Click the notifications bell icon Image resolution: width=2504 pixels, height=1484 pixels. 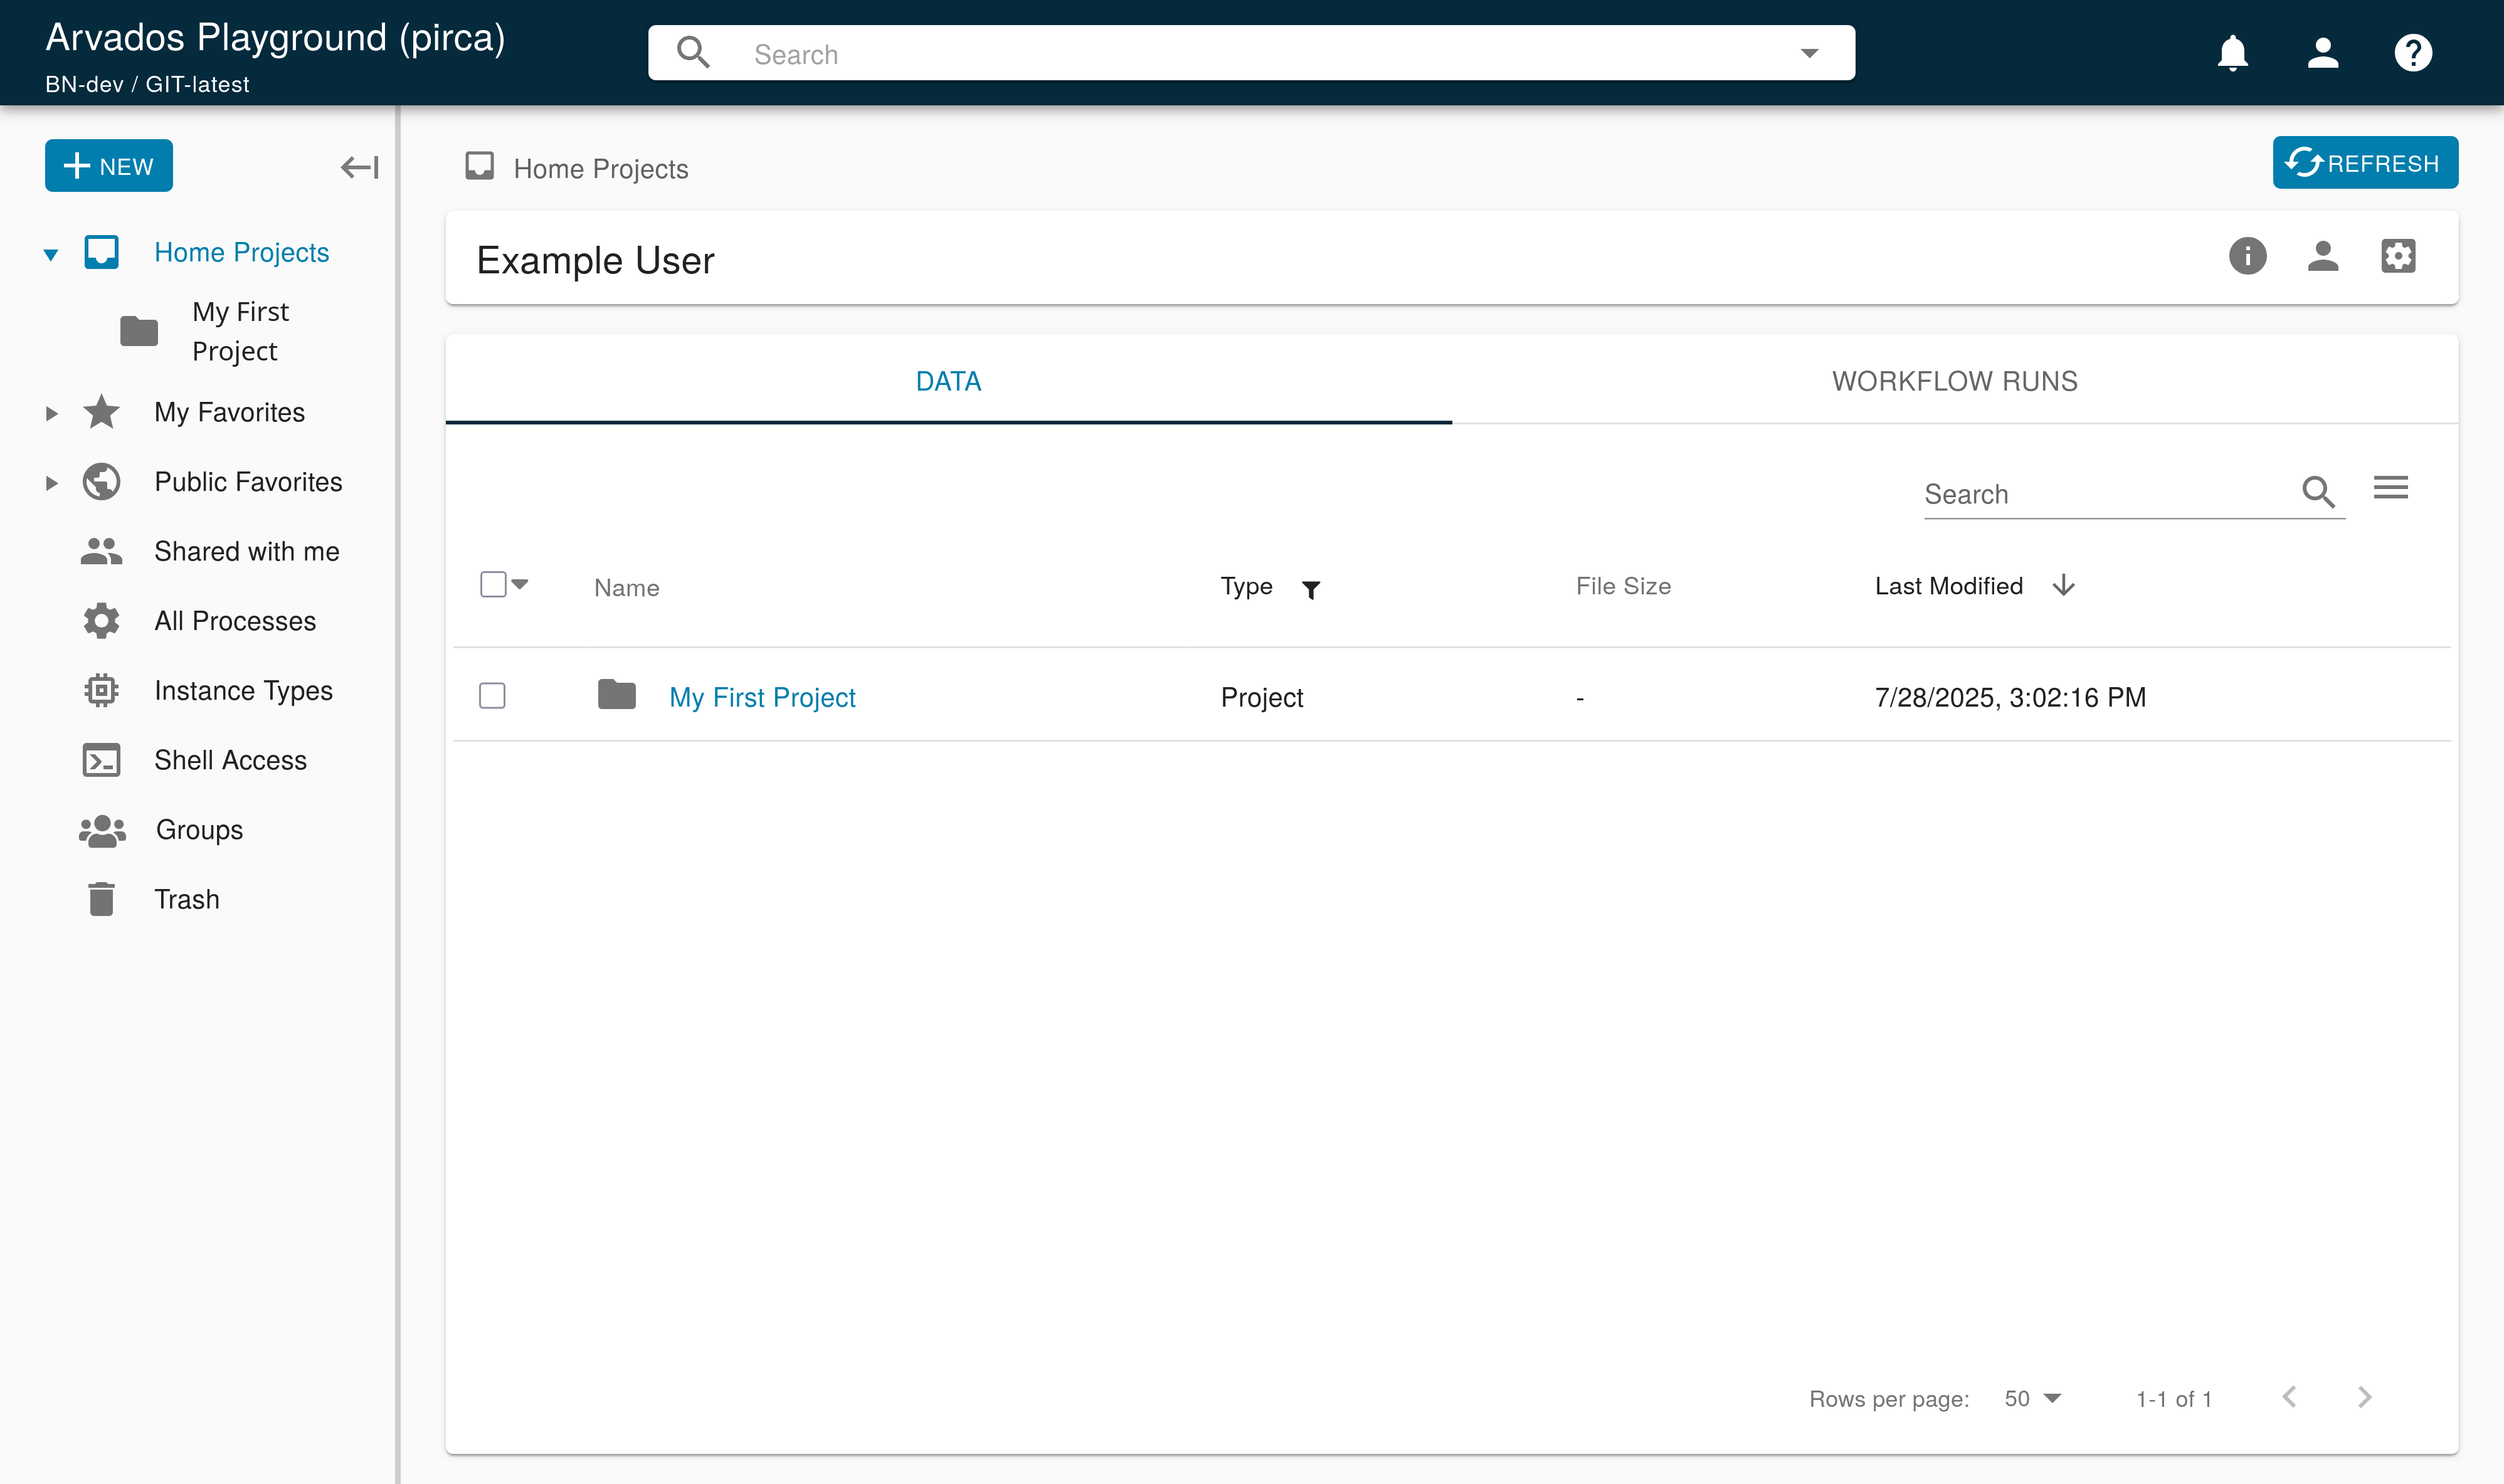tap(2232, 53)
